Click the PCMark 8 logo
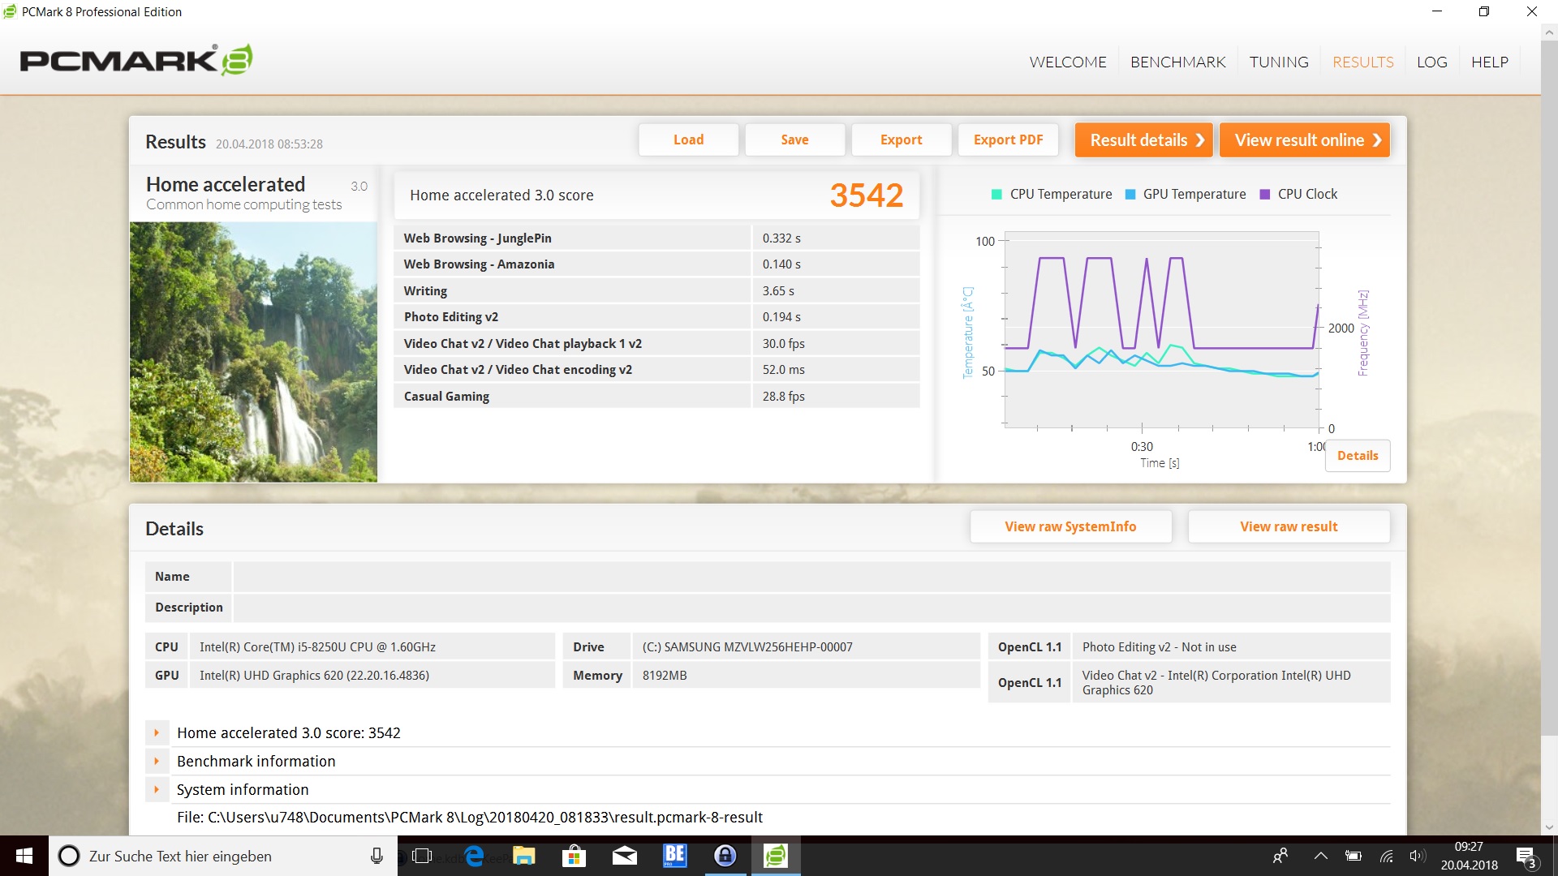Viewport: 1558px width, 876px height. (136, 60)
